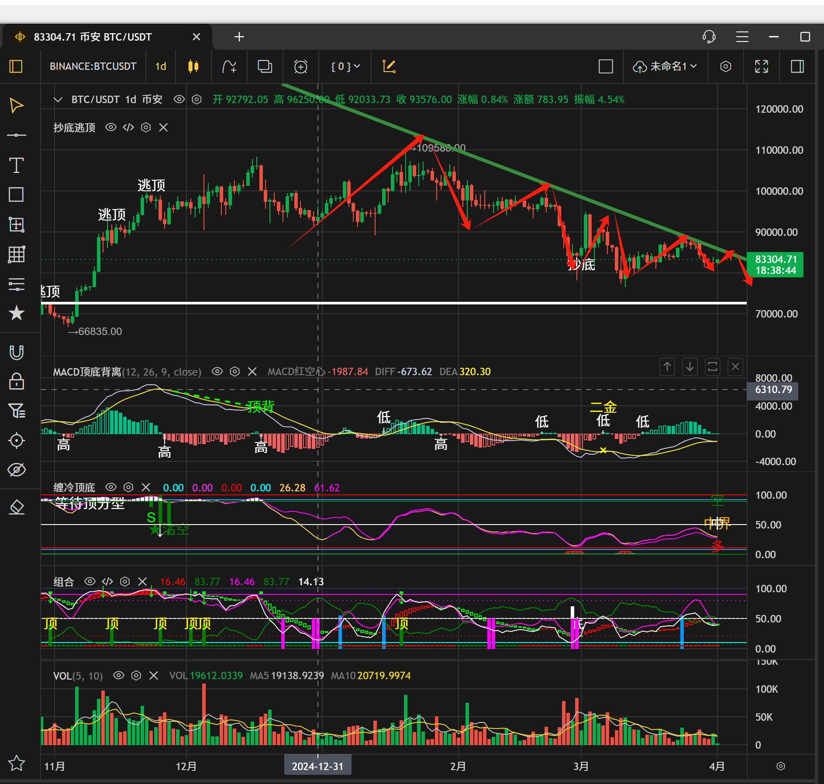This screenshot has width=824, height=784.
Task: Click the crosshair target tool
Action: pyautogui.click(x=17, y=440)
